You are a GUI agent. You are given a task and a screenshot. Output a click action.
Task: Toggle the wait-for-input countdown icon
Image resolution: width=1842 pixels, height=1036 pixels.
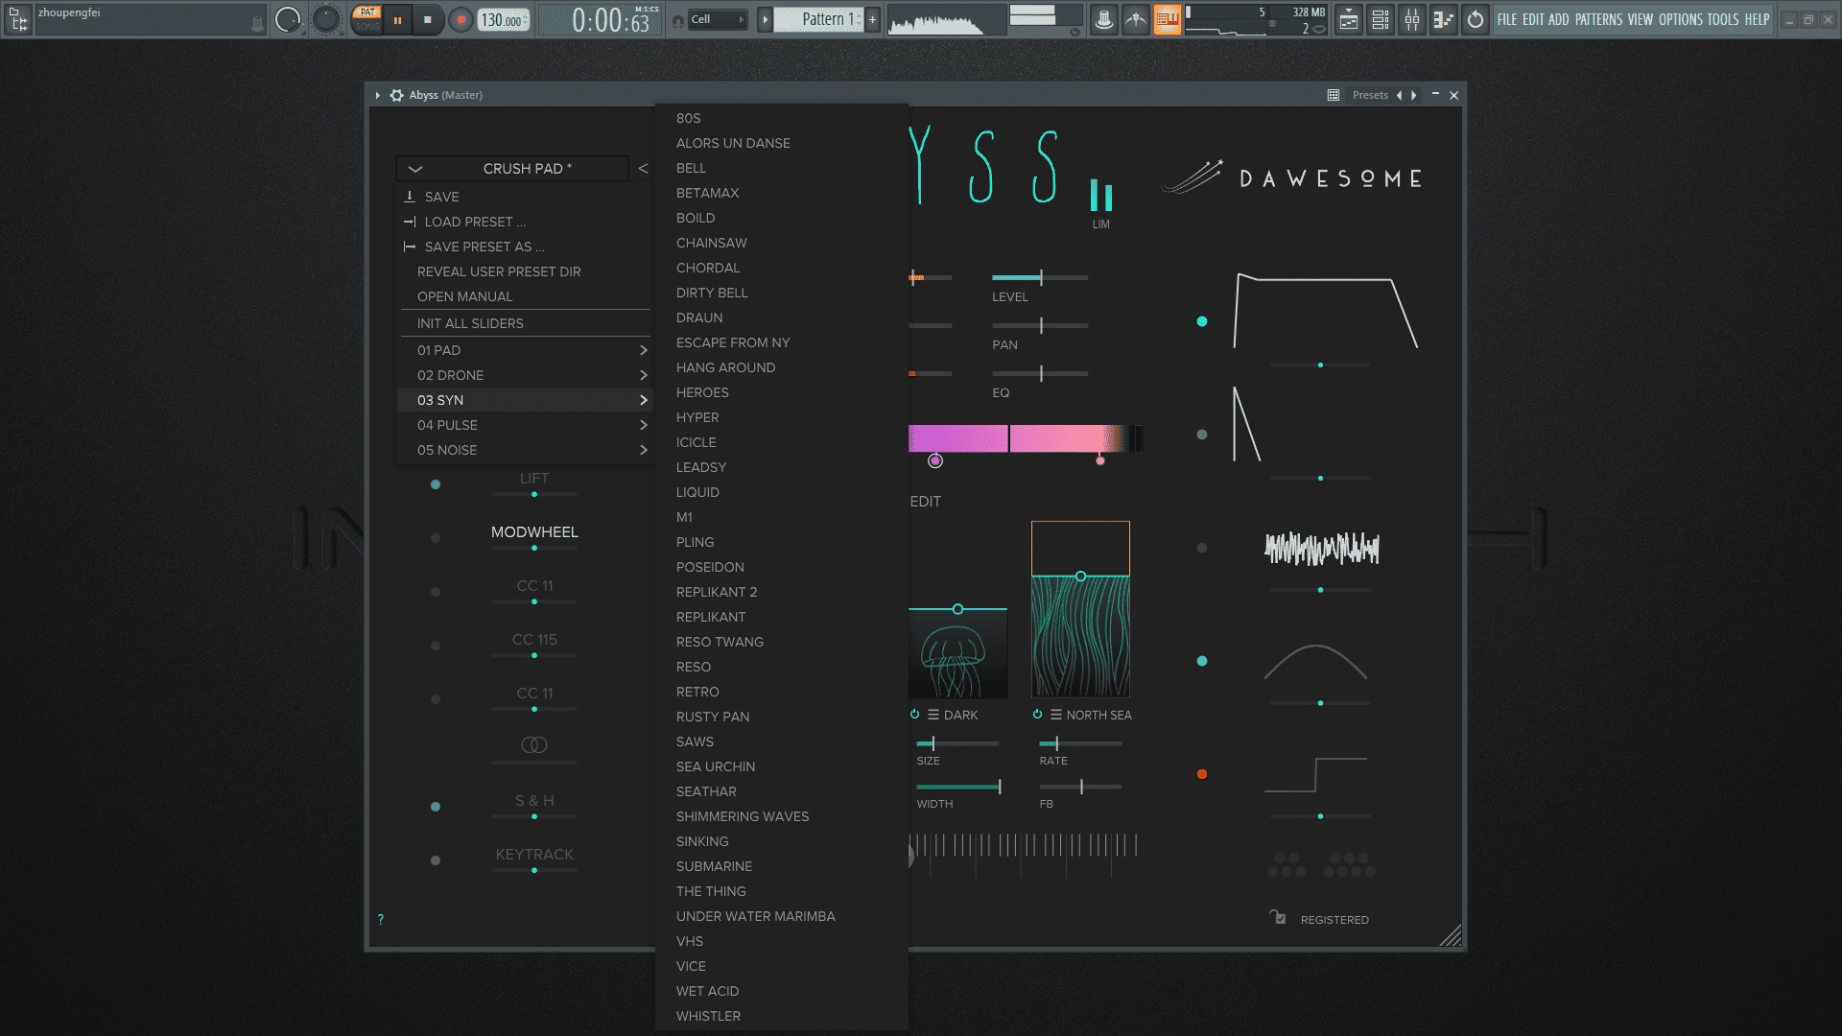(1136, 19)
